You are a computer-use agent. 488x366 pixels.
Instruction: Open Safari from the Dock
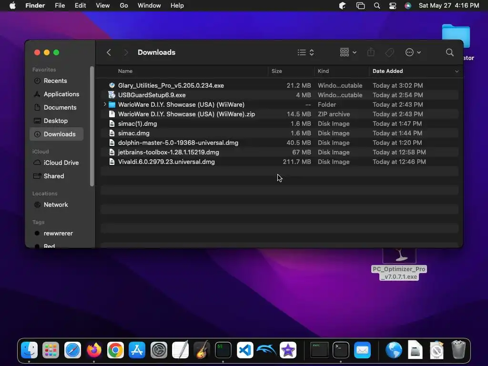(72, 350)
